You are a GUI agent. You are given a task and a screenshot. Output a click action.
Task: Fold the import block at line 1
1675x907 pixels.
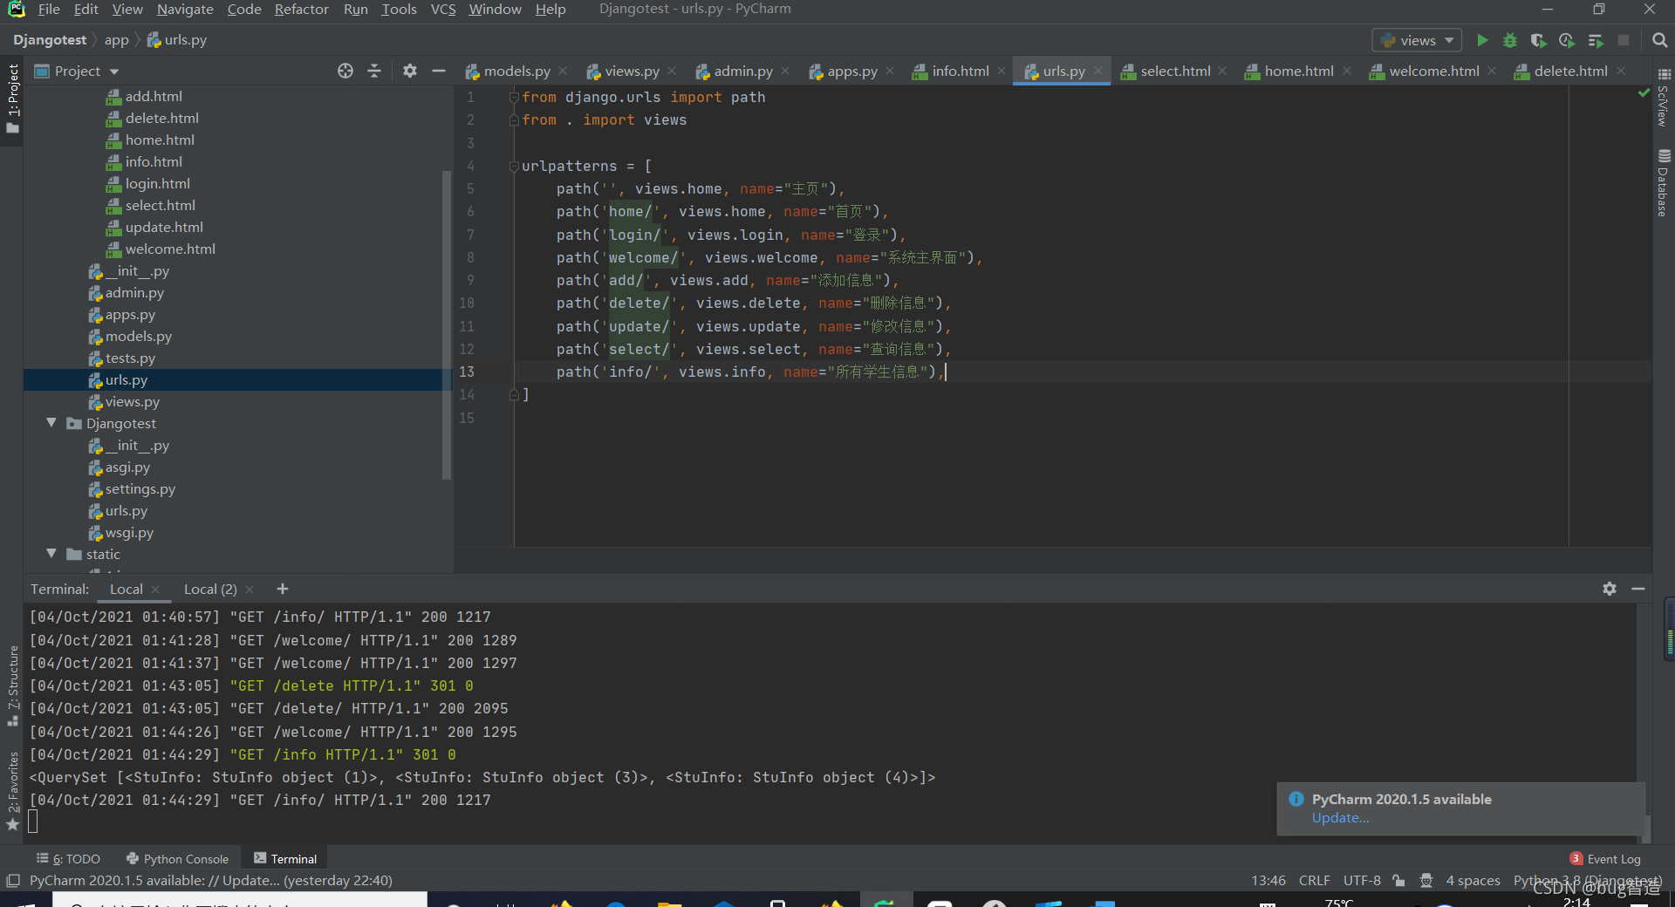(514, 97)
